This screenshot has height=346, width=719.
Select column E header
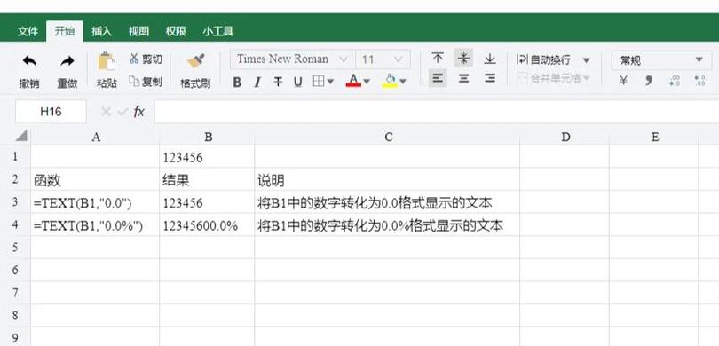coord(654,137)
